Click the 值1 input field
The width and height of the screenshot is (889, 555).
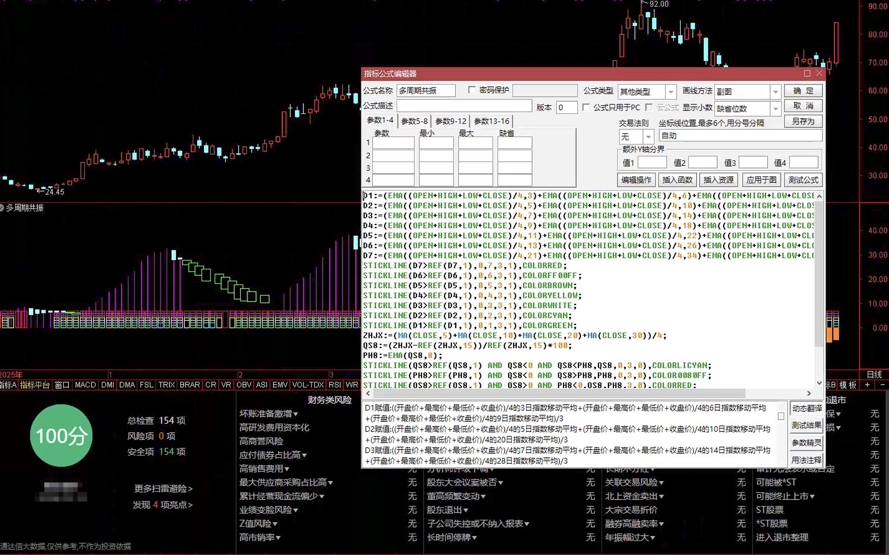coord(652,162)
